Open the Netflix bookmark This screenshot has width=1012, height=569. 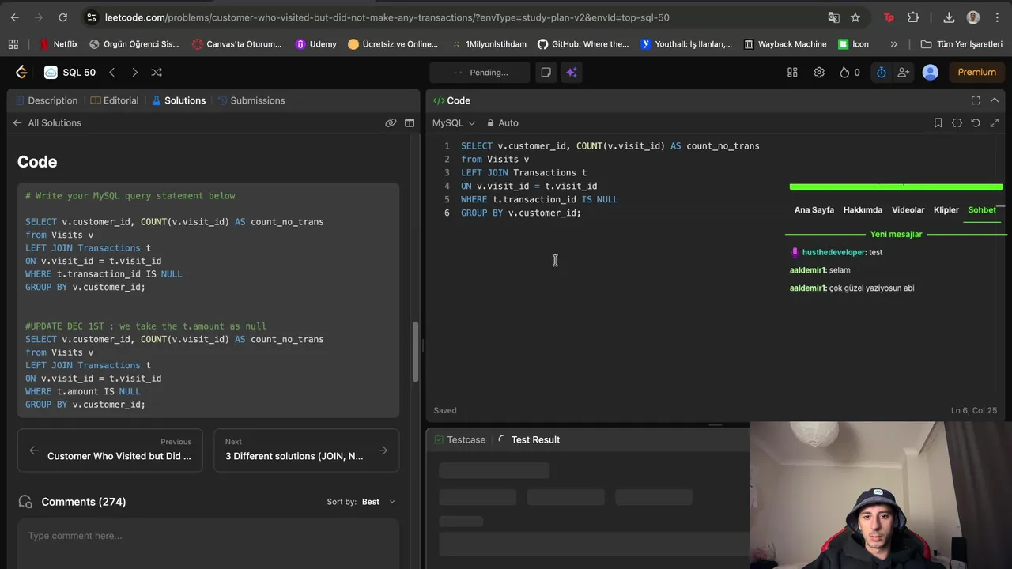(59, 44)
